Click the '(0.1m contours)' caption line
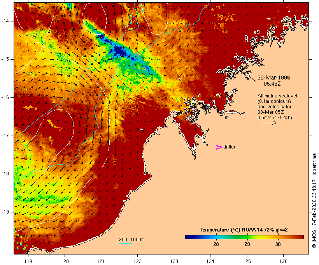Image resolution: width=319 pixels, height=265 pixels. point(274,101)
